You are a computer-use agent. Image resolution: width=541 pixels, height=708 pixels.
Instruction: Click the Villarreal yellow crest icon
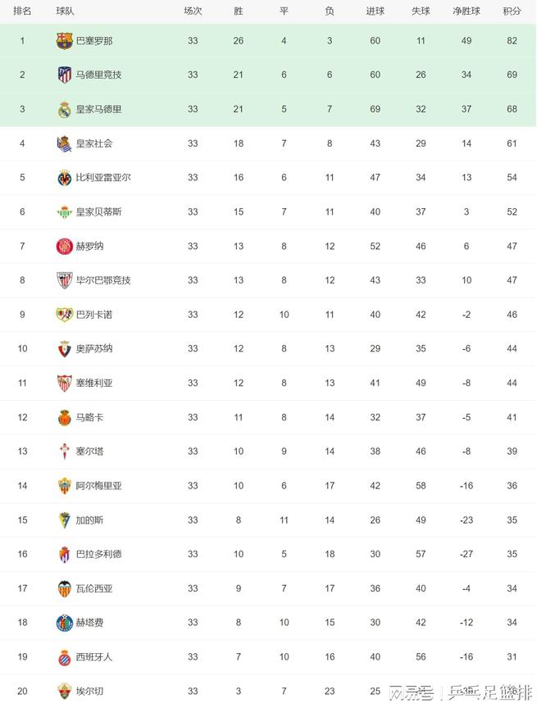(x=64, y=178)
